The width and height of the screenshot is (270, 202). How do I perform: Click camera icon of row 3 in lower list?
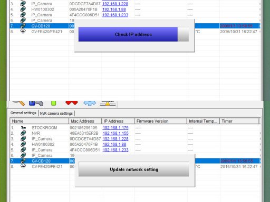point(23,139)
